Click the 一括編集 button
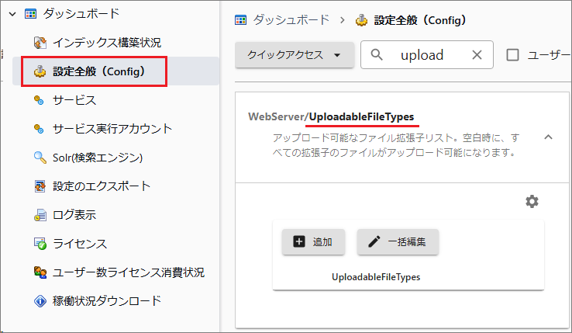 pyautogui.click(x=398, y=241)
